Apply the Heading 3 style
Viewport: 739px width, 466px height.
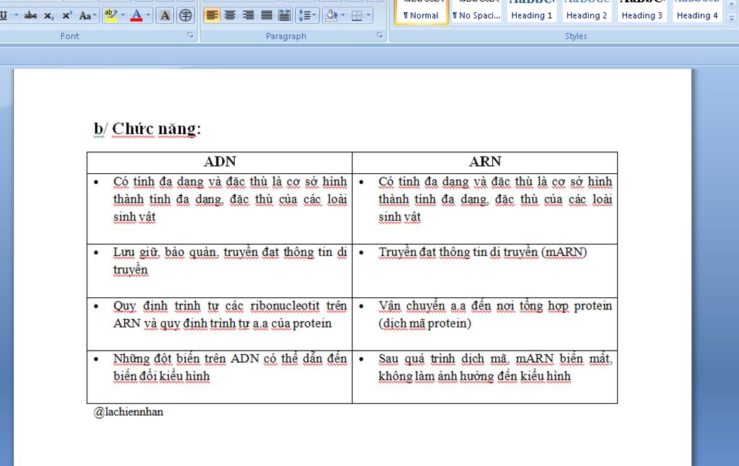point(642,12)
